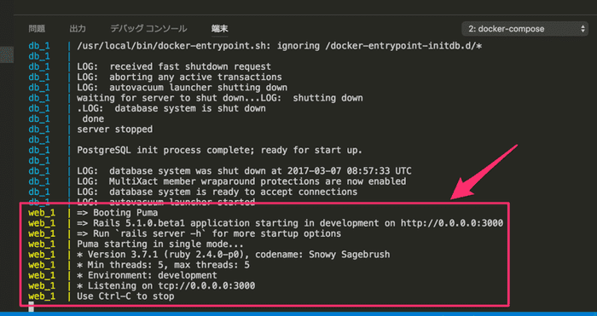Click 'database system is ready to accept connections' line
This screenshot has width=597, height=316.
pyautogui.click(x=217, y=192)
